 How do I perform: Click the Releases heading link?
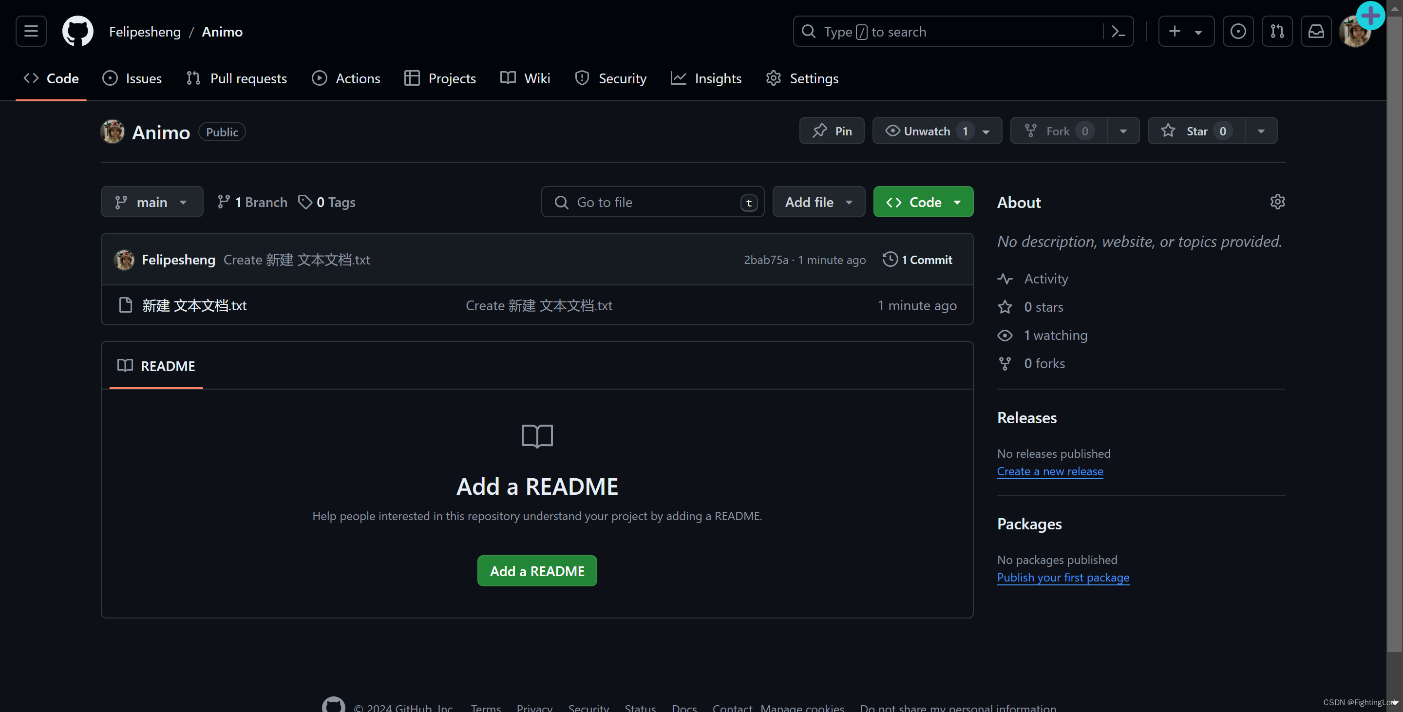(1026, 417)
